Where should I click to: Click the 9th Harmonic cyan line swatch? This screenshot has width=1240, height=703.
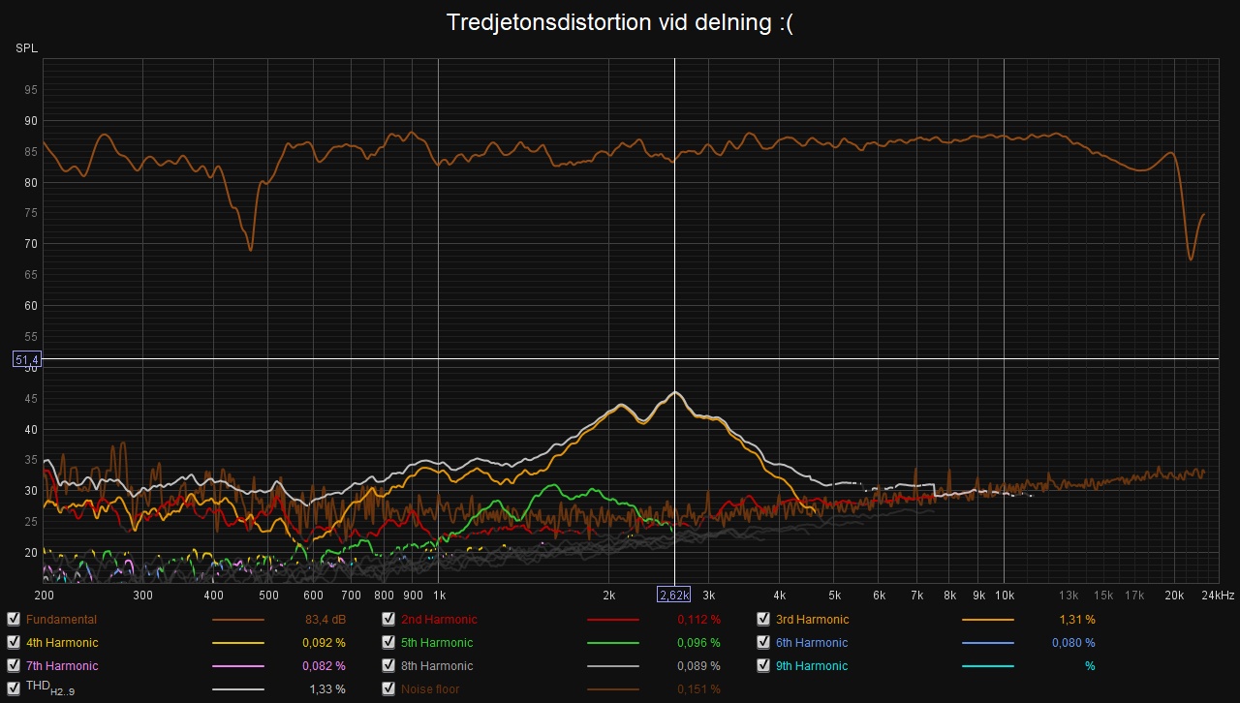click(988, 666)
